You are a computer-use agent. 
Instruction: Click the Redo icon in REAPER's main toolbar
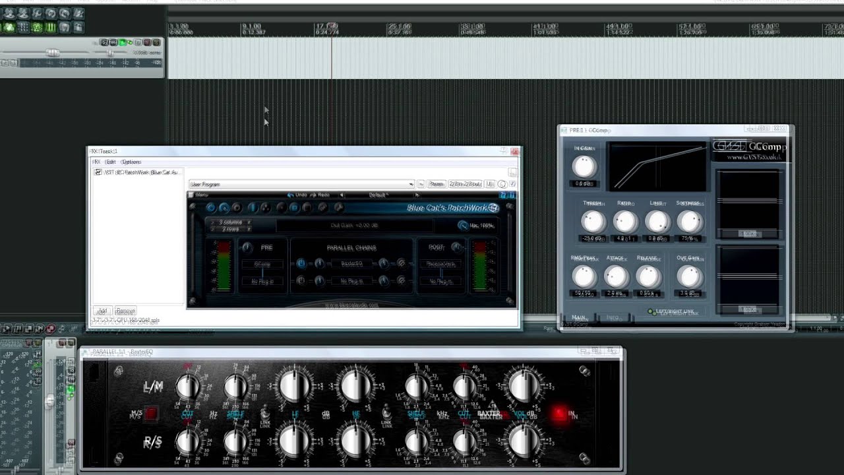[x=65, y=13]
